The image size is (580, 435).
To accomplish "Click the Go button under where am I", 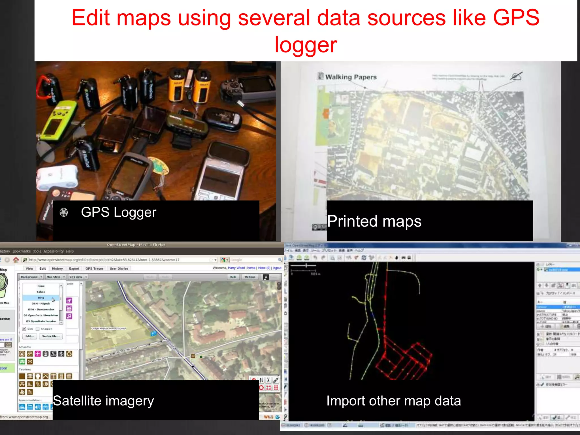I will coord(8,345).
